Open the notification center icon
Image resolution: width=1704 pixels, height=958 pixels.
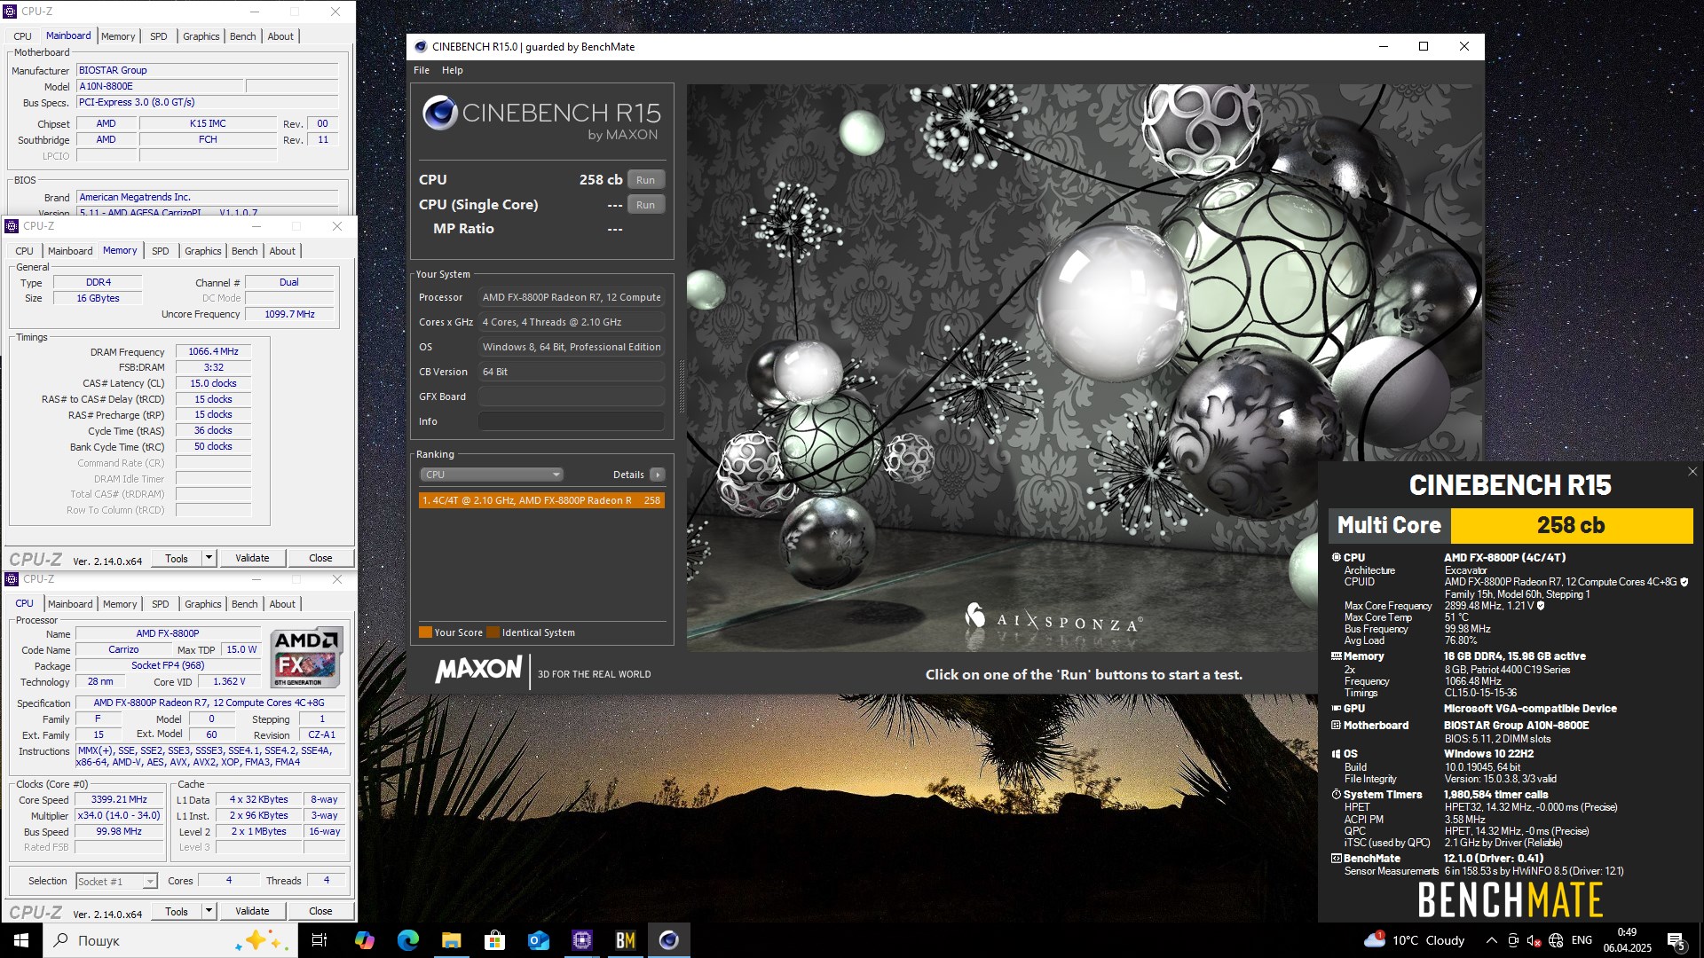(1676, 940)
